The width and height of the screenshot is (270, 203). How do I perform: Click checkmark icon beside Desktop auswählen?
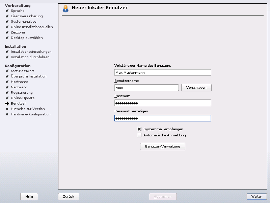tap(7, 38)
